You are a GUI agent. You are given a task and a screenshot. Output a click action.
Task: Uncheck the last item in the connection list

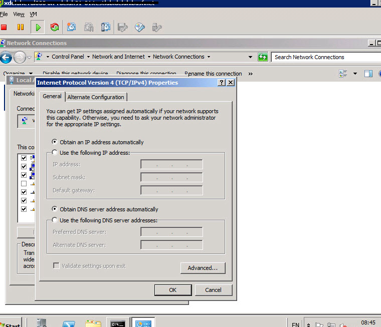pyautogui.click(x=24, y=209)
